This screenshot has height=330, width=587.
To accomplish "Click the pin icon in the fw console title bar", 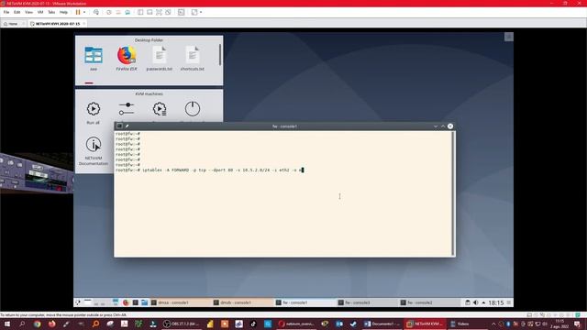I will pyautogui.click(x=127, y=126).
